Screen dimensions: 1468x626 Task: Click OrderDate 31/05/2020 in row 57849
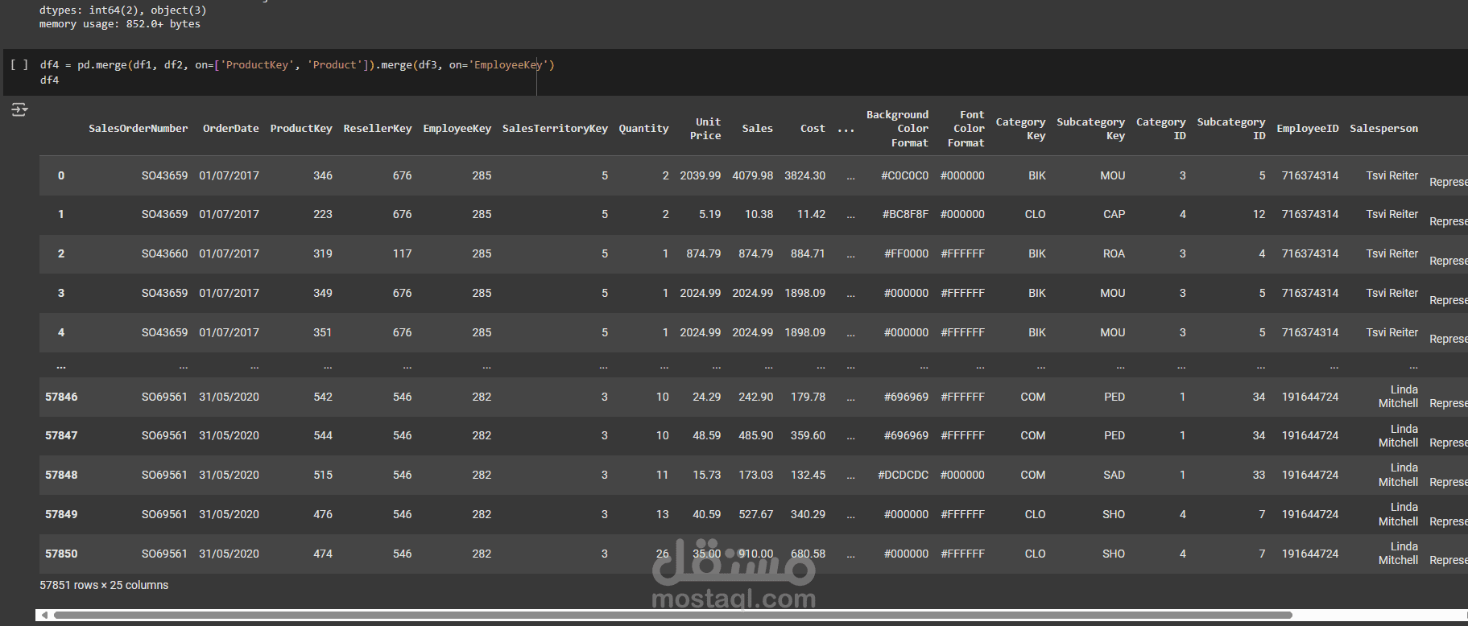(x=229, y=514)
